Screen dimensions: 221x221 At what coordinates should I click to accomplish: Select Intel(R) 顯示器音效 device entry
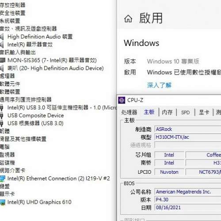click(x=30, y=45)
